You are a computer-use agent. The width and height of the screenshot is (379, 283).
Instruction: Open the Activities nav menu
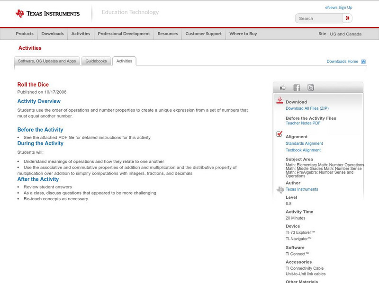(x=81, y=34)
